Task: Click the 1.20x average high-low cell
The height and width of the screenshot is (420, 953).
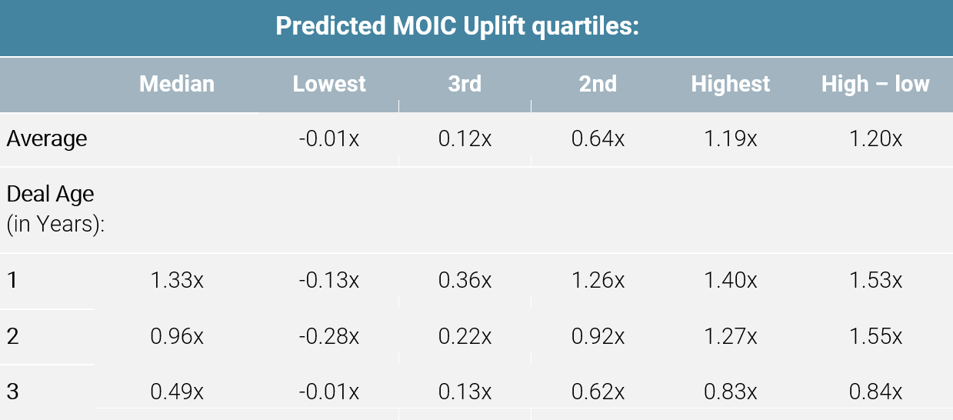Action: point(875,139)
